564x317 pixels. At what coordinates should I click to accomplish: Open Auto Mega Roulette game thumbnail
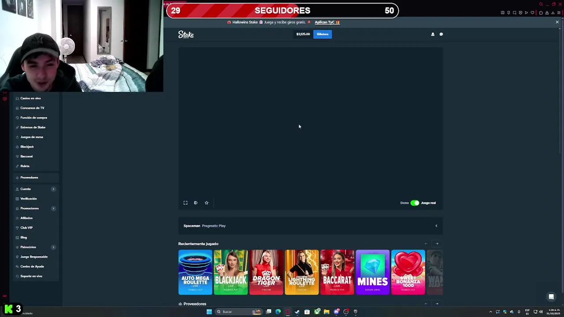click(195, 272)
